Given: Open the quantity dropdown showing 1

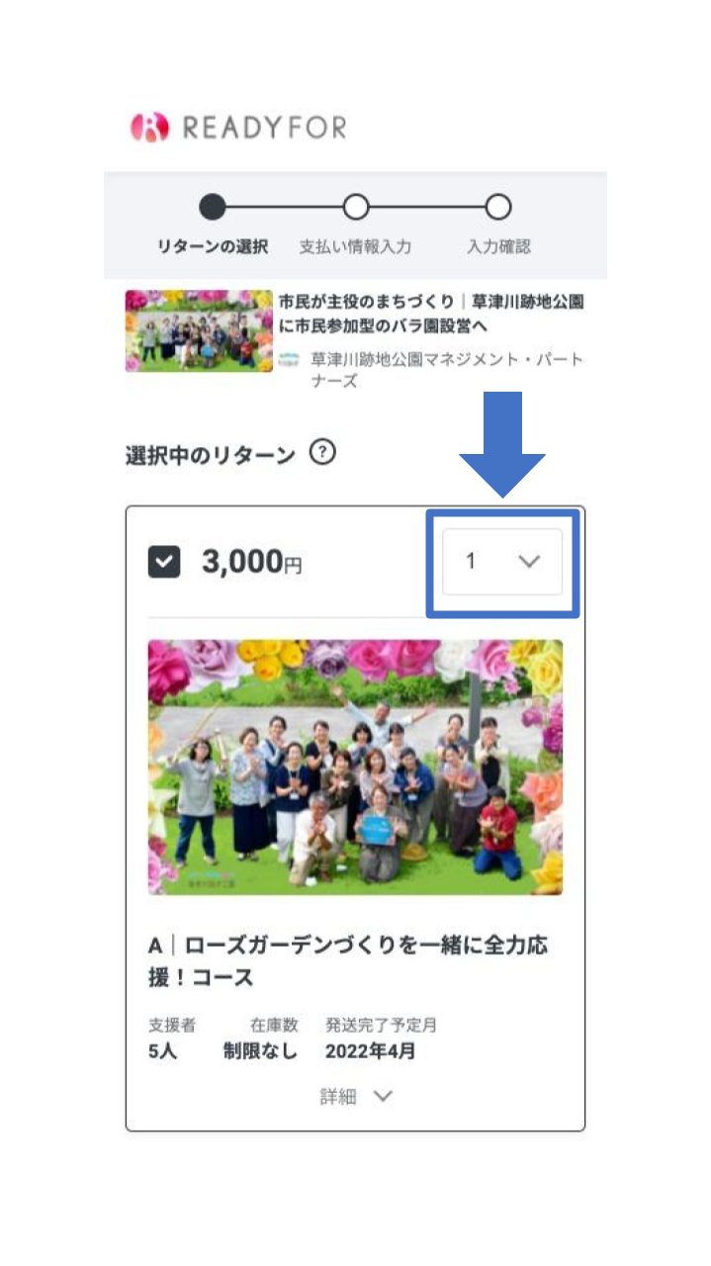Looking at the screenshot, I should (502, 561).
